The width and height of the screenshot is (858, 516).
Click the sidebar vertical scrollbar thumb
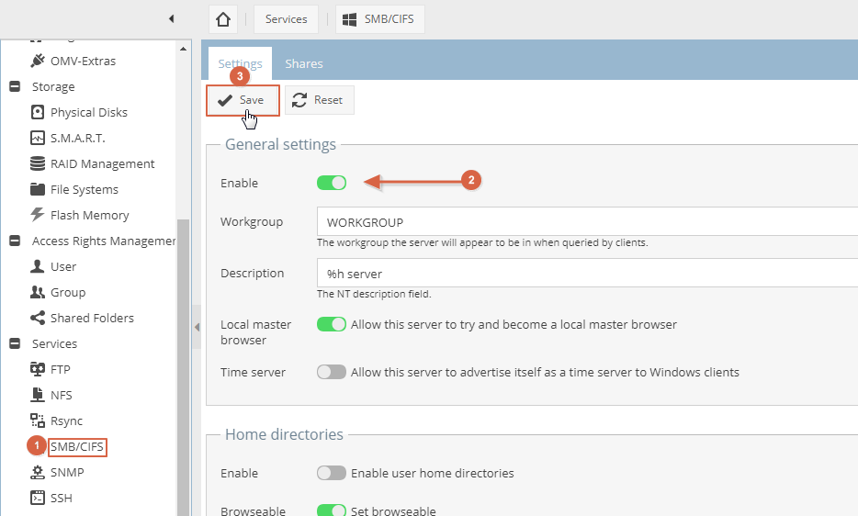184,367
